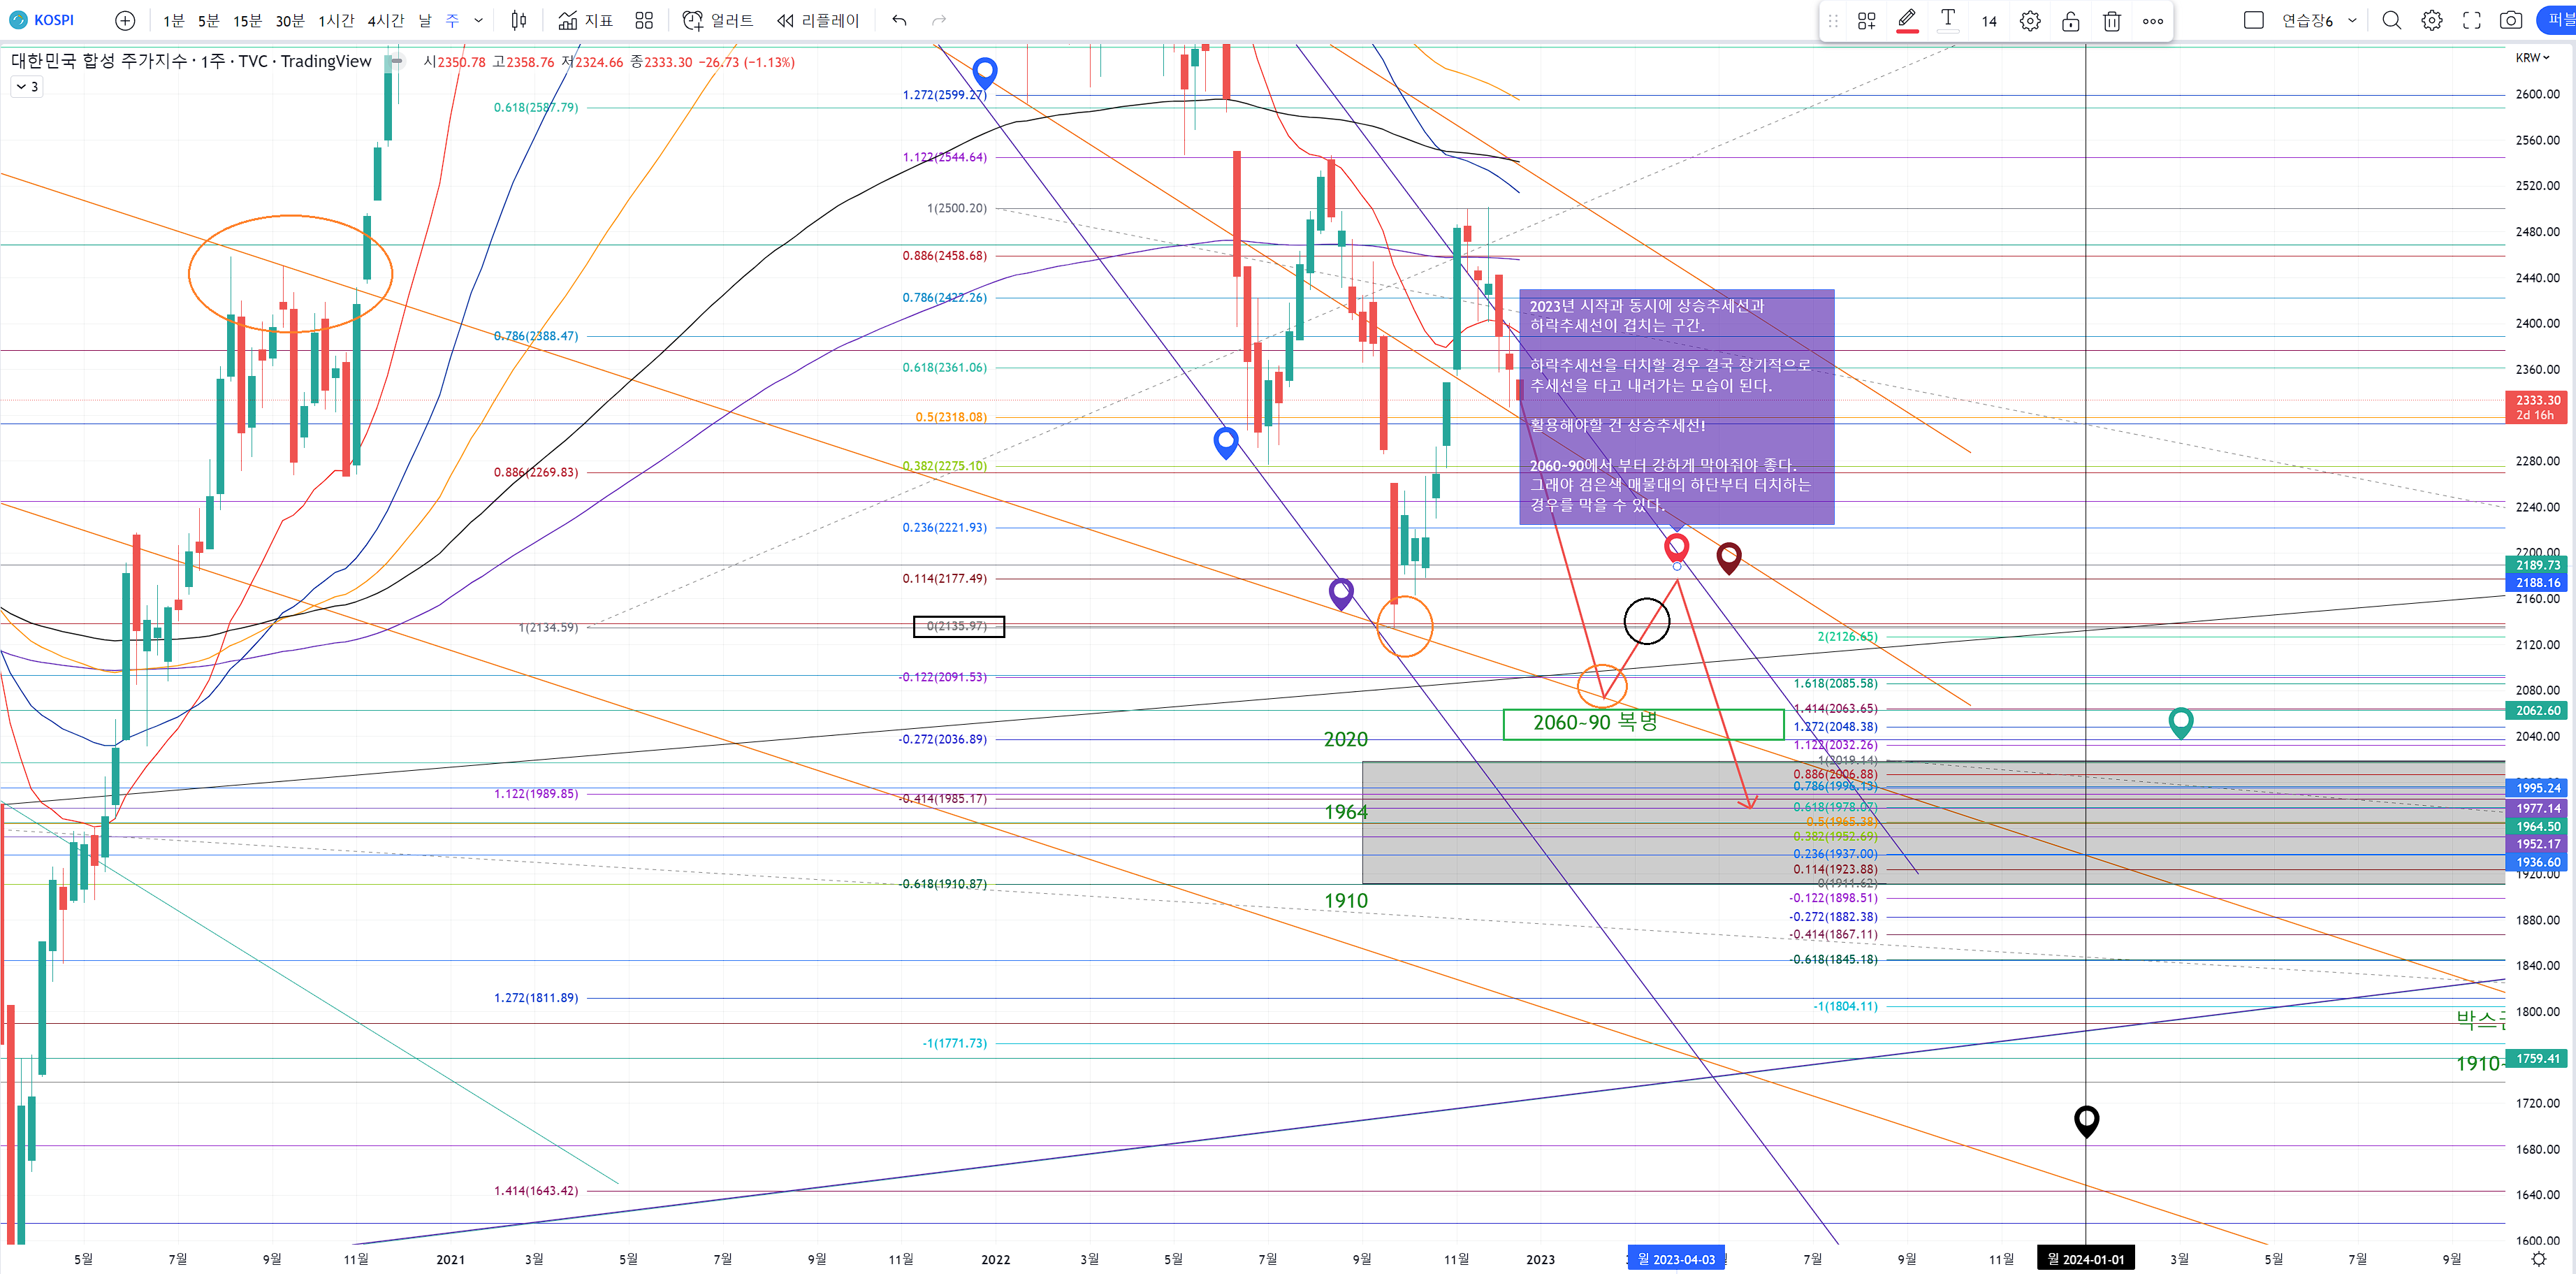Change the line color with the red pencil swatch
This screenshot has width=2576, height=1274.
click(1907, 20)
